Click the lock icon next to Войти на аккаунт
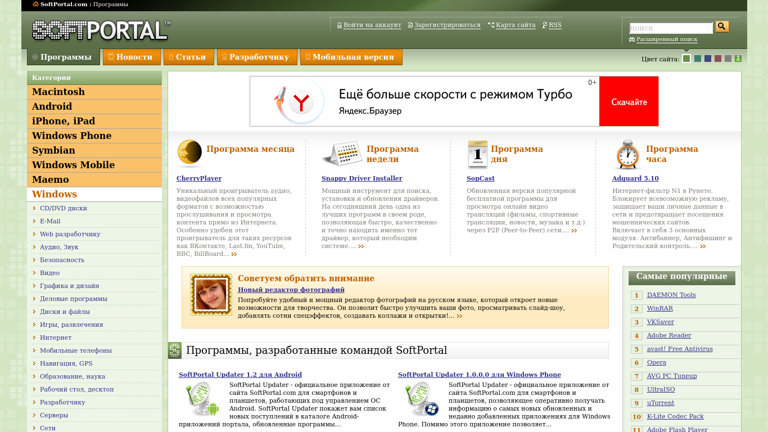This screenshot has width=768, height=432. 340,25
